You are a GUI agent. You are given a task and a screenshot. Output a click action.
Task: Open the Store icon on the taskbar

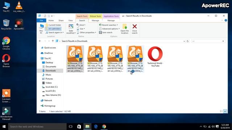pyautogui.click(x=79, y=127)
